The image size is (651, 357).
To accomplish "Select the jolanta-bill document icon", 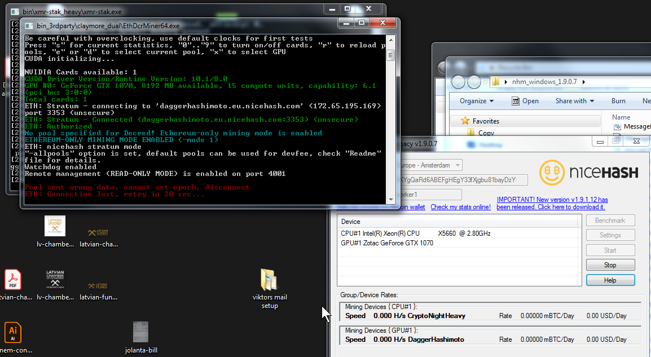I will click(x=140, y=333).
